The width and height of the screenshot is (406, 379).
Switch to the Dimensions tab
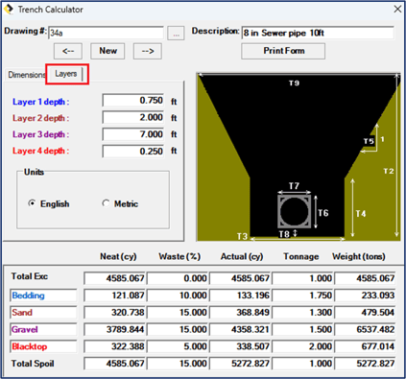(x=26, y=75)
